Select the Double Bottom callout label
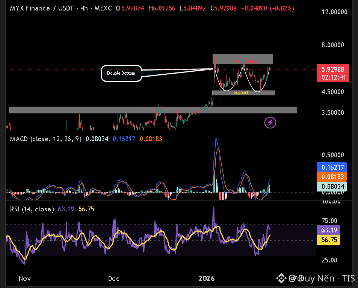Viewport: 358px width, 288px height. 121,73
